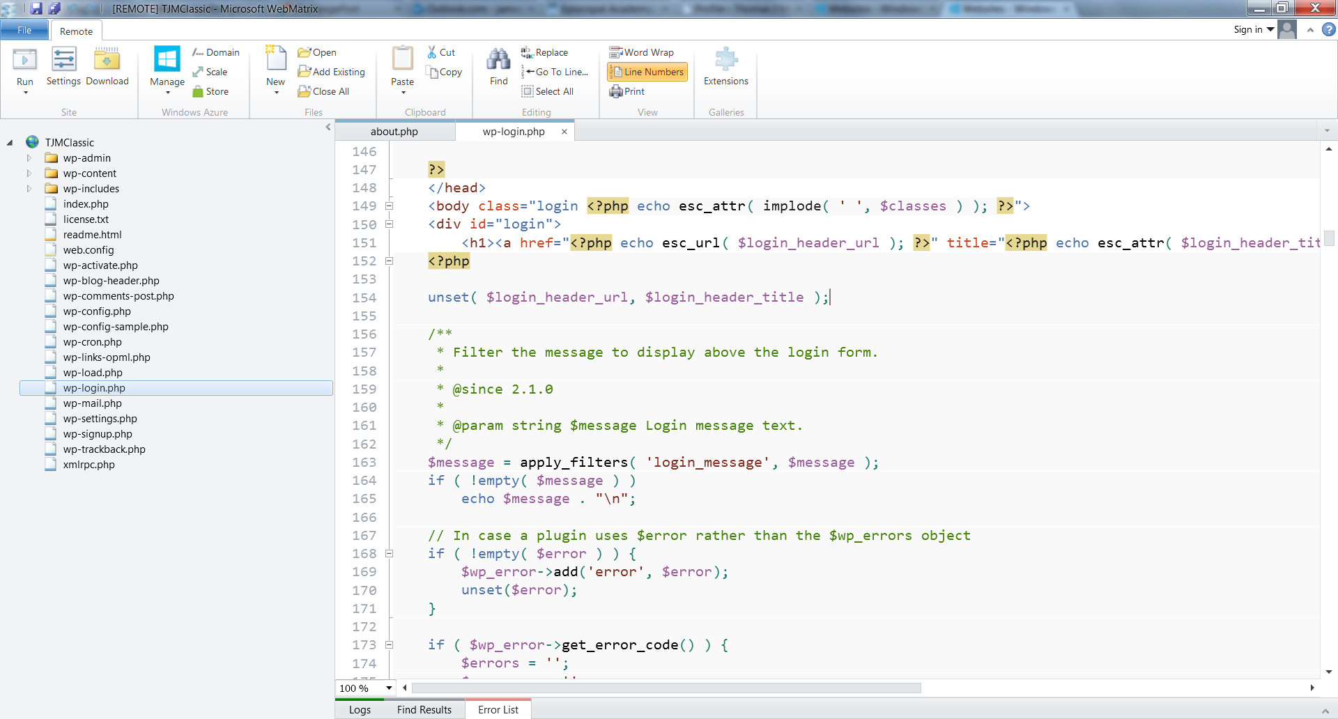Click the user account avatar icon

click(1287, 29)
